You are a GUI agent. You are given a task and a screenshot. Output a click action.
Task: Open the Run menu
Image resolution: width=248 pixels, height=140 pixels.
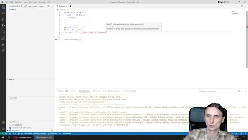click(x=35, y=2)
